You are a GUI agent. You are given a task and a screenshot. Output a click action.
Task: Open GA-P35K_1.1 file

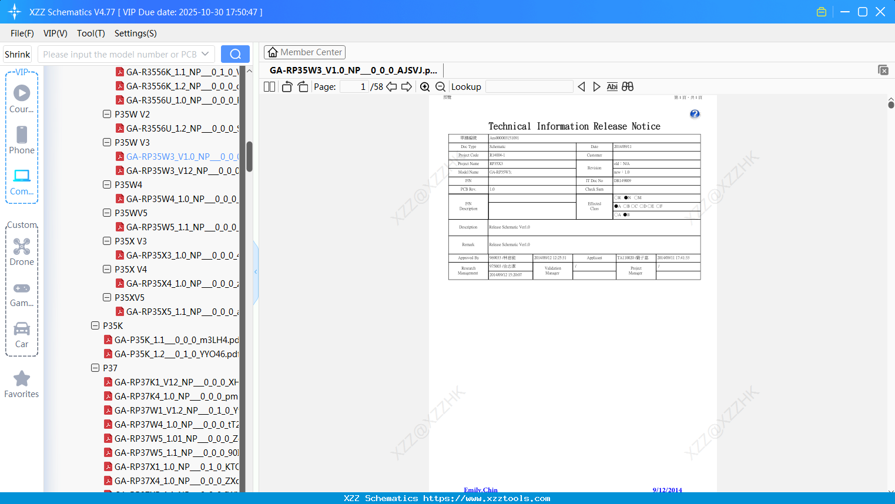(x=171, y=340)
